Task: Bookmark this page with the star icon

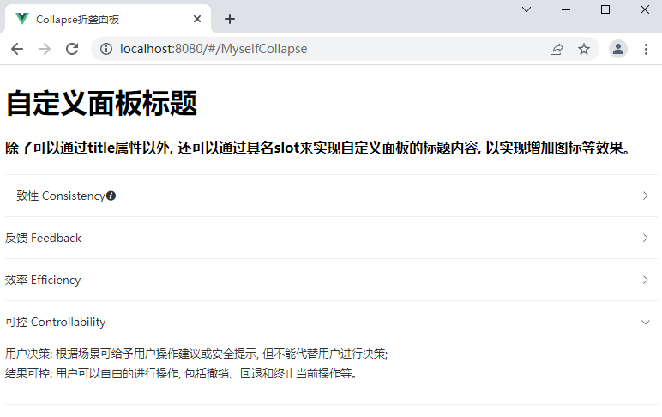Action: (584, 49)
